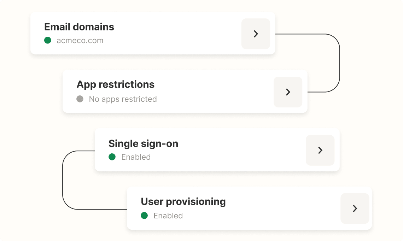
Task: Click the Enabled label under Single sign-on
Action: pos(136,157)
